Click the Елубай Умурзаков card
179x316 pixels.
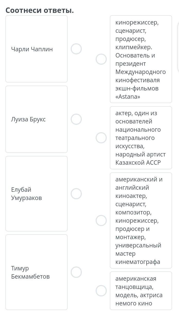pyautogui.click(x=37, y=194)
